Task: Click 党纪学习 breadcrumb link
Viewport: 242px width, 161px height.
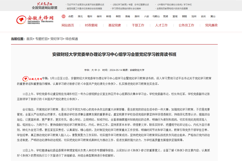Action: coord(56,39)
